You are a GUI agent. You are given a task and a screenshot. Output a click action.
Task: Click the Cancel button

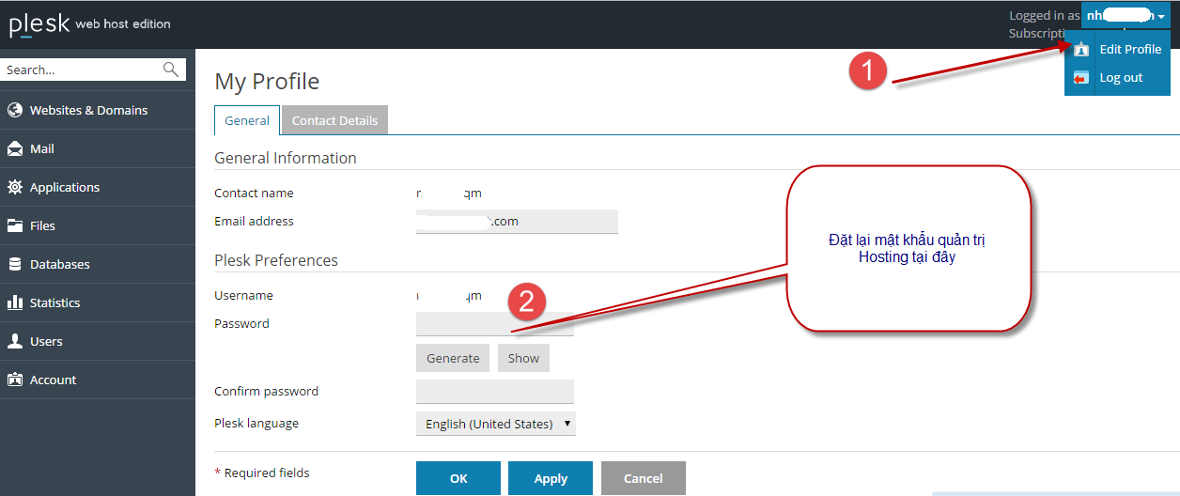click(644, 478)
